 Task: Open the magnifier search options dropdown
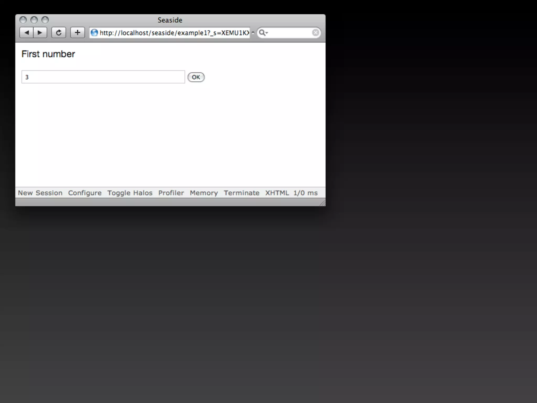tap(263, 33)
